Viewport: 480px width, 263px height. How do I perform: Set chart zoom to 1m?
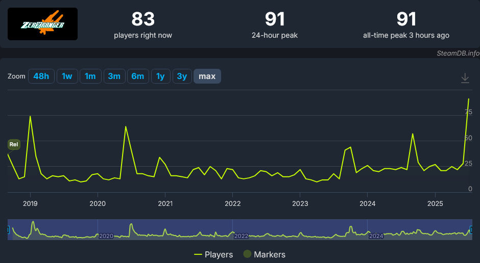tap(90, 76)
